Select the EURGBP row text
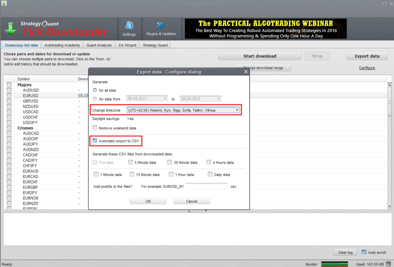Image resolution: width=394 pixels, height=267 pixels. click(x=30, y=187)
